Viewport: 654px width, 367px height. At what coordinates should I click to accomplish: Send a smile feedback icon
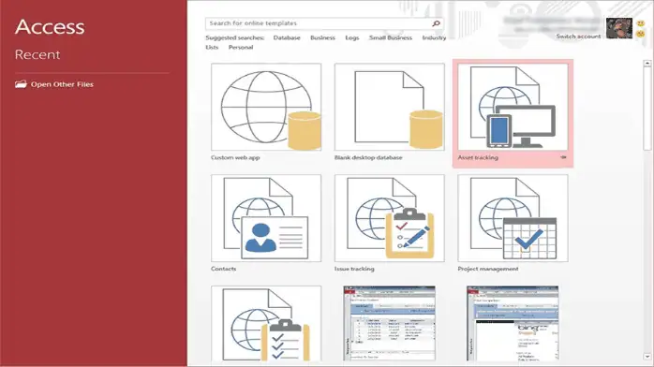click(640, 23)
